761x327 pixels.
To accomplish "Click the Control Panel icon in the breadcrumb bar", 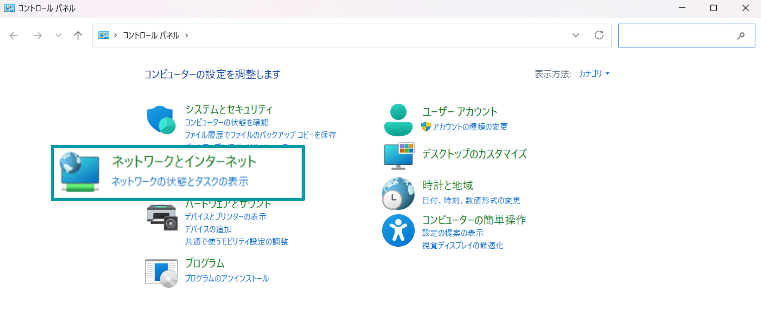I will (104, 35).
